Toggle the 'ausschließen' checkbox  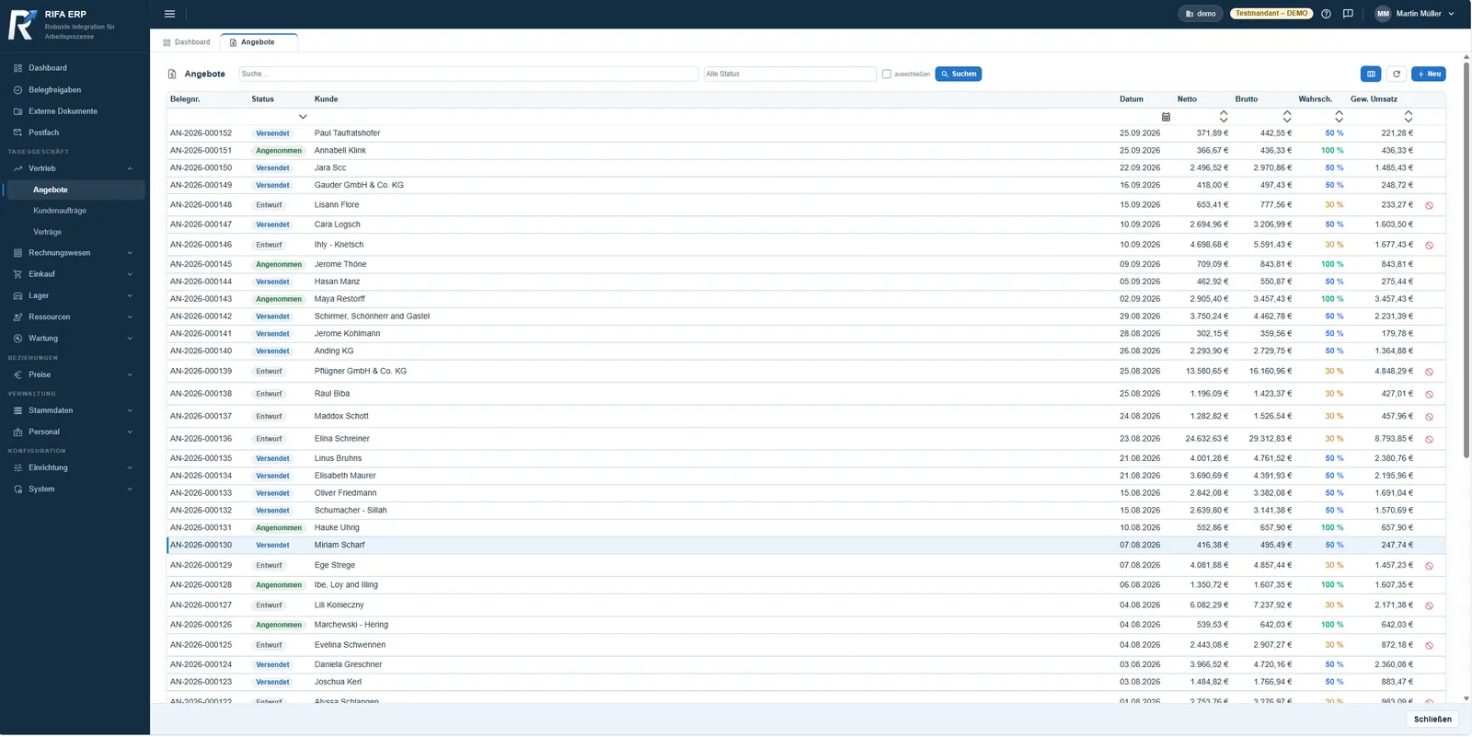coord(887,74)
